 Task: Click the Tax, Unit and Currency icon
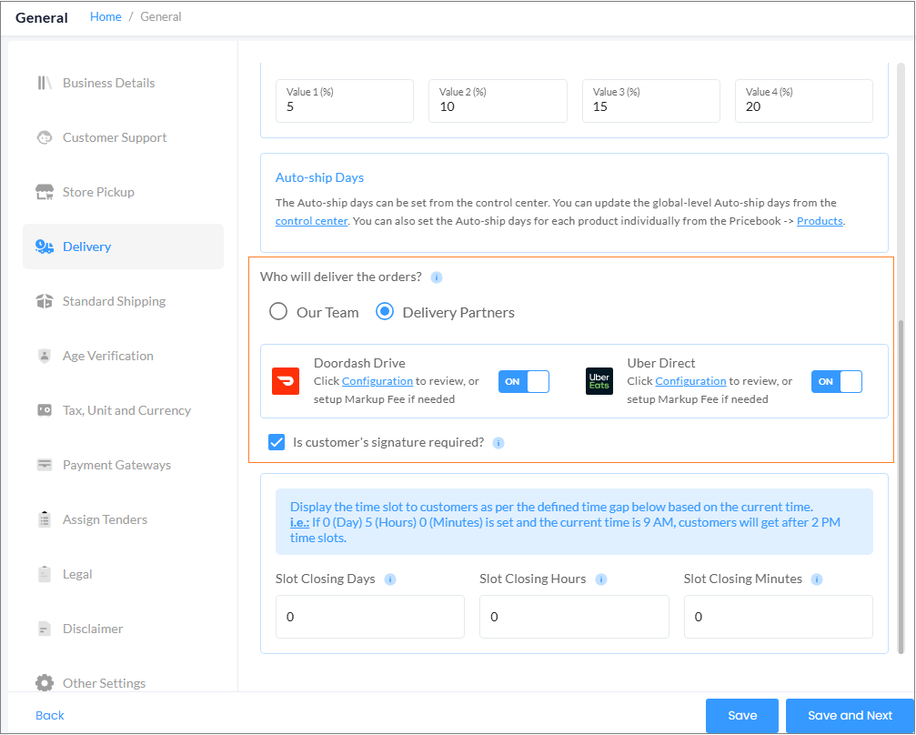45,410
